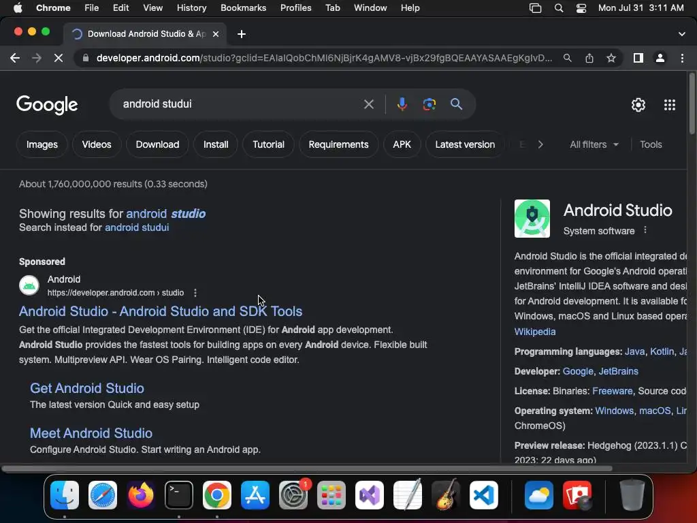Open Google quick settings gear
This screenshot has height=523, width=697.
[638, 105]
